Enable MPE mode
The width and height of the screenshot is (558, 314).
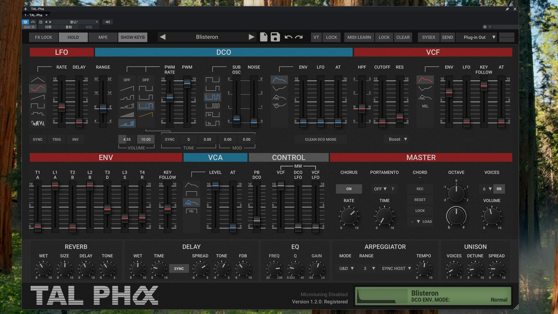pos(103,37)
